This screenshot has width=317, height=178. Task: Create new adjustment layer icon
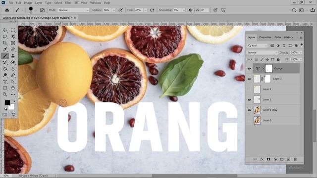click(x=275, y=159)
